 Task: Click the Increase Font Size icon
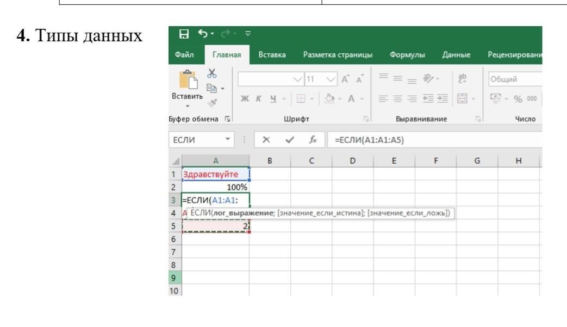pyautogui.click(x=345, y=79)
